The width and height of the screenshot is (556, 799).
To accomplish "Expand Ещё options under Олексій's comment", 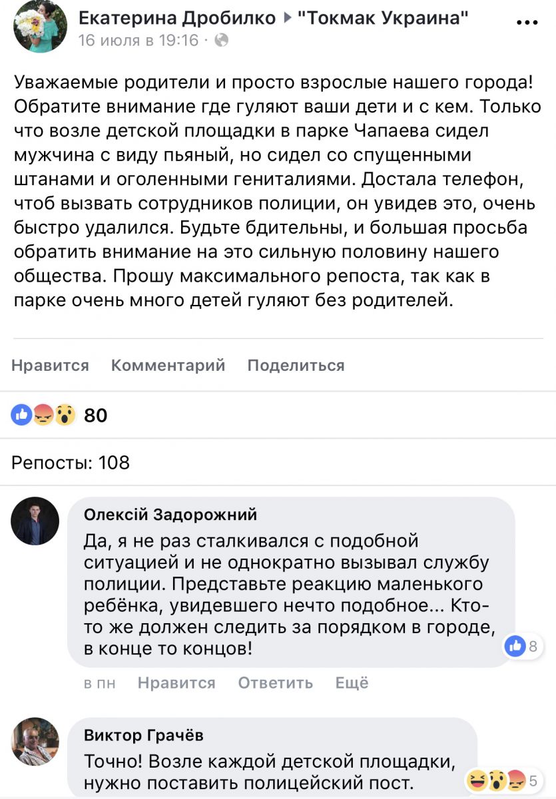I will [x=352, y=683].
